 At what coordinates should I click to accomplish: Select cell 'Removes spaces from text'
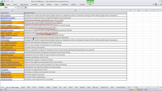click(x=75, y=74)
